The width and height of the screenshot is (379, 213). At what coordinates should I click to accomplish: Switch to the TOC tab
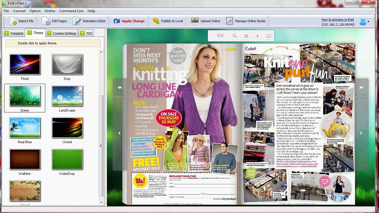86,33
